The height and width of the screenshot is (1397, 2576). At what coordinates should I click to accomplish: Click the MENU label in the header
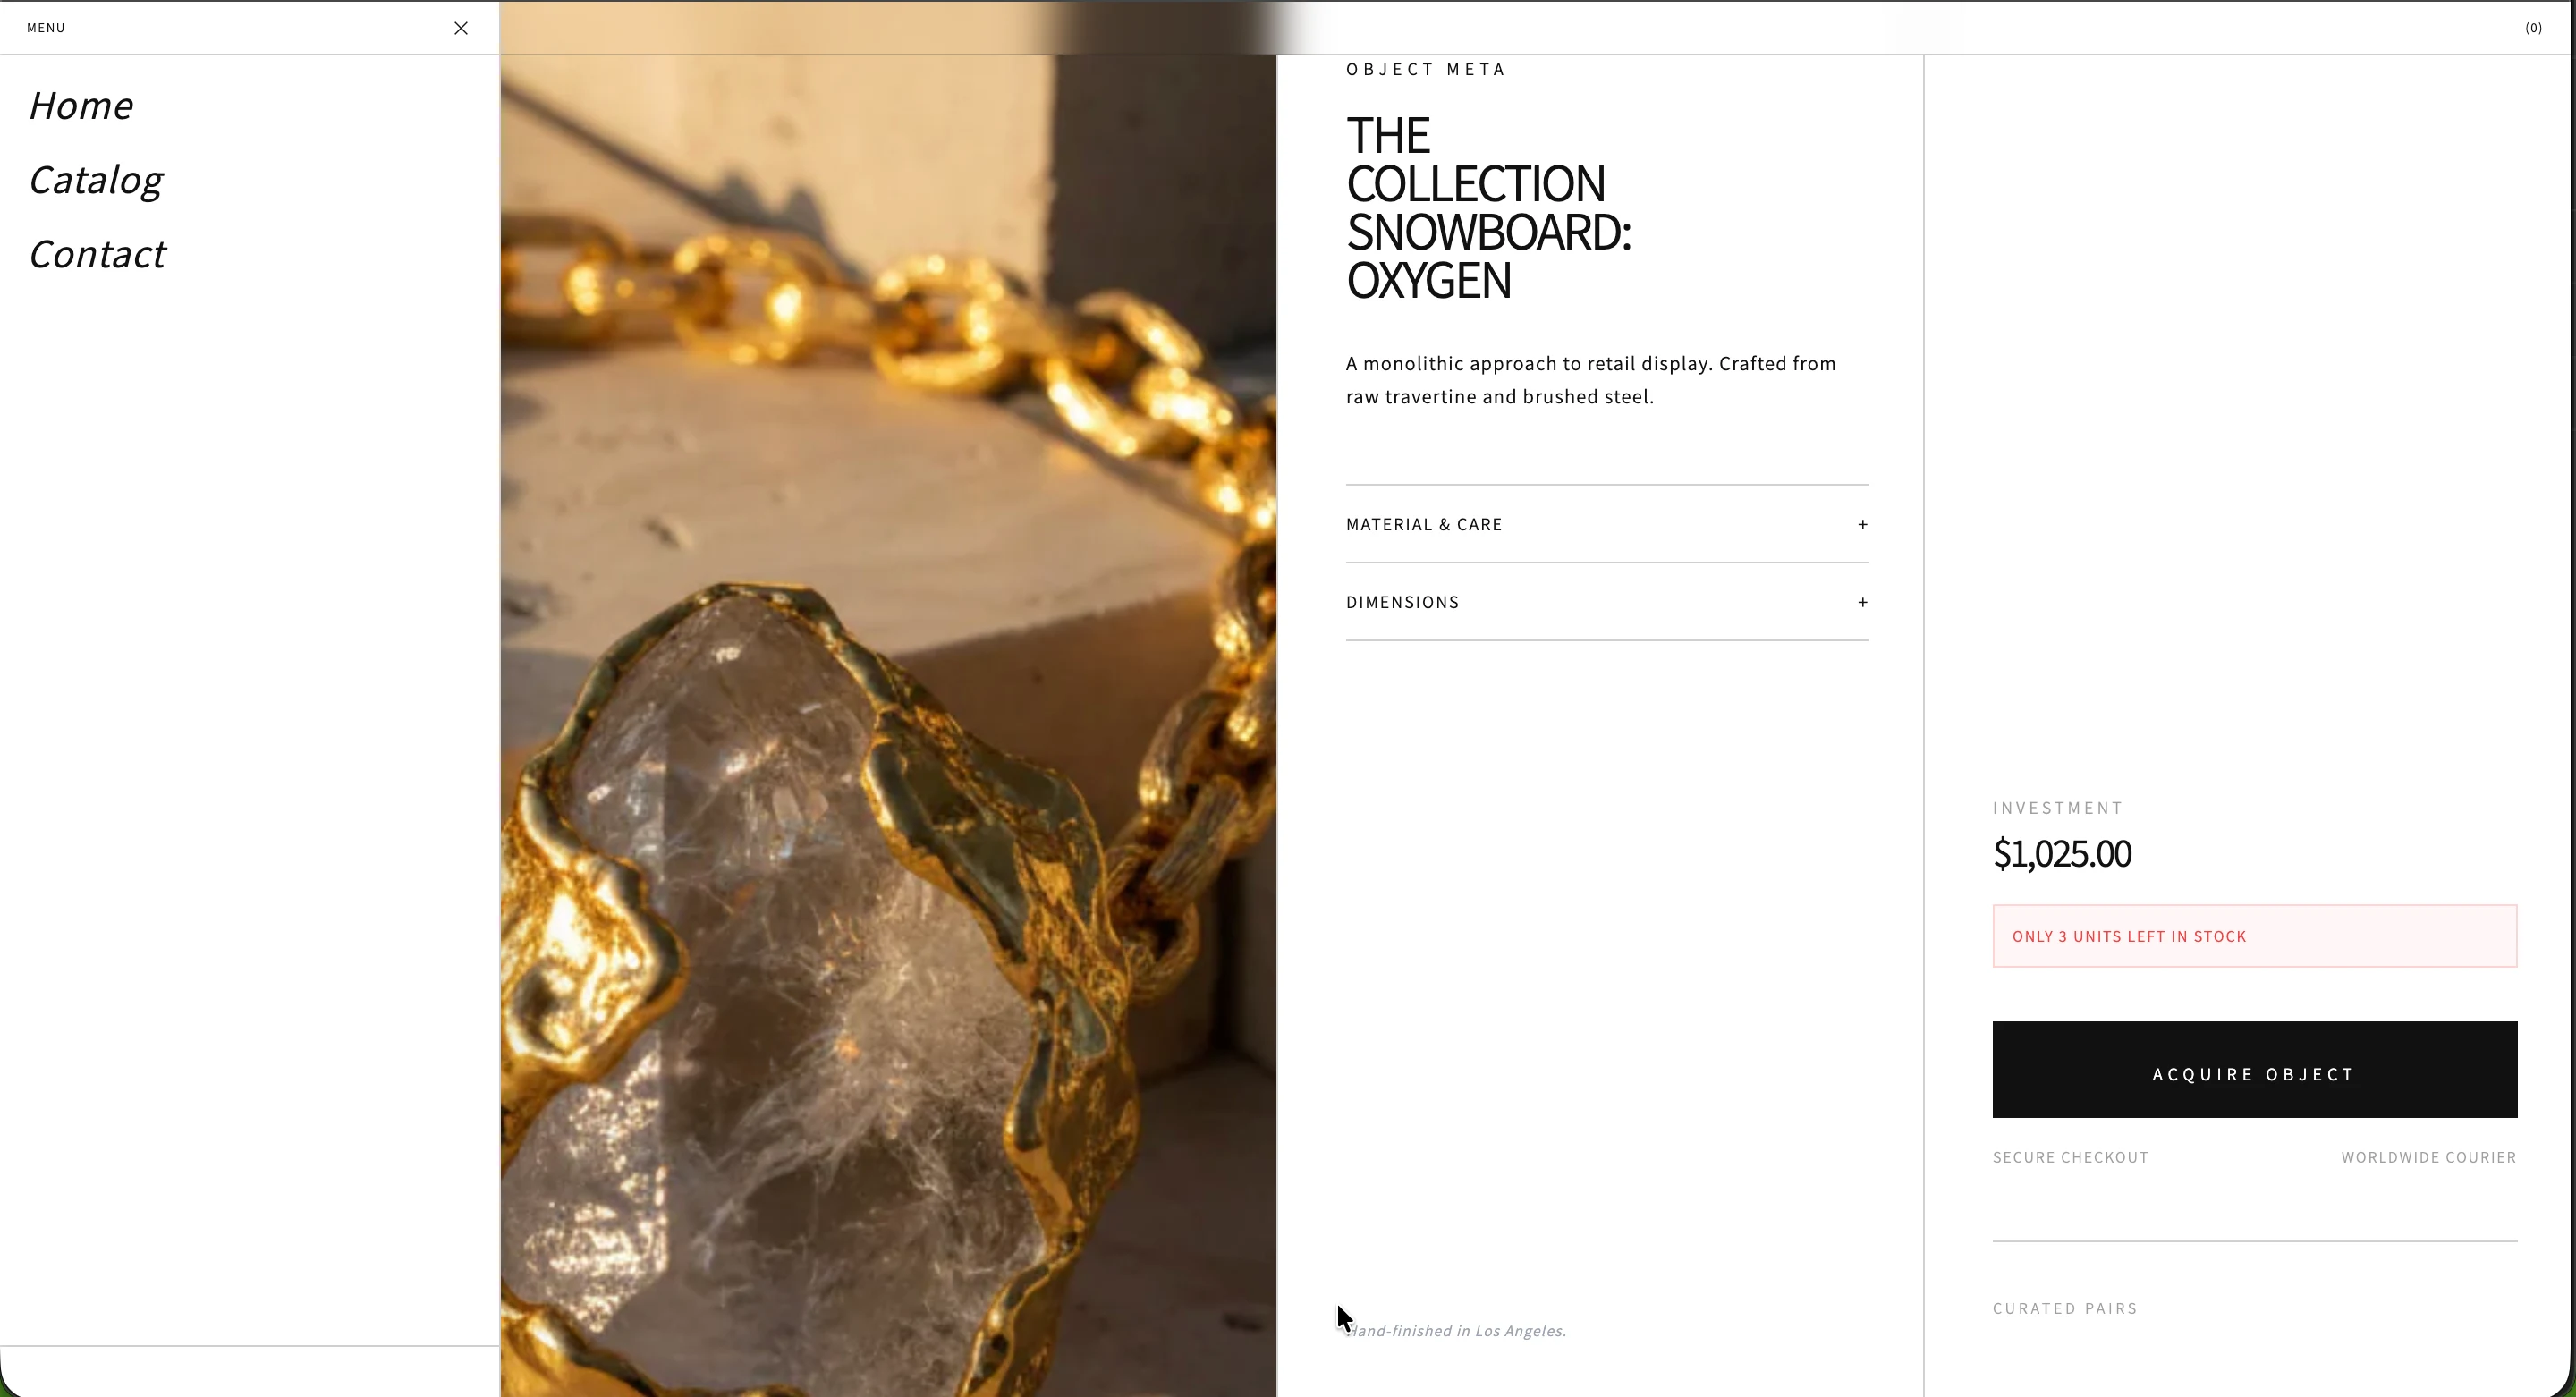[46, 28]
